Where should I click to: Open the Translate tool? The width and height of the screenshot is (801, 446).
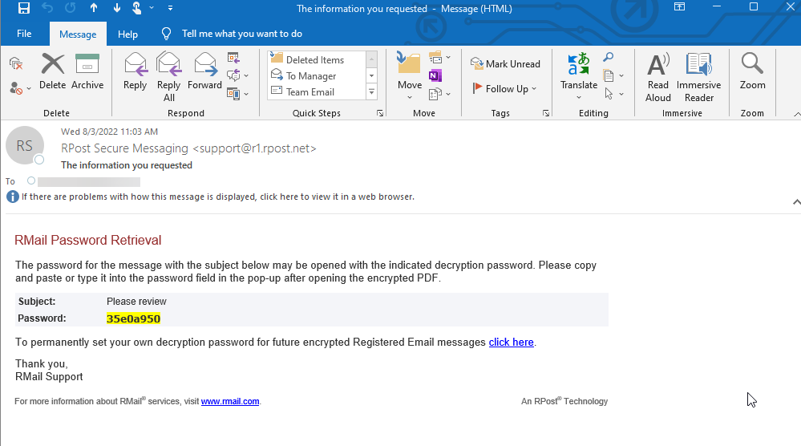(x=579, y=77)
